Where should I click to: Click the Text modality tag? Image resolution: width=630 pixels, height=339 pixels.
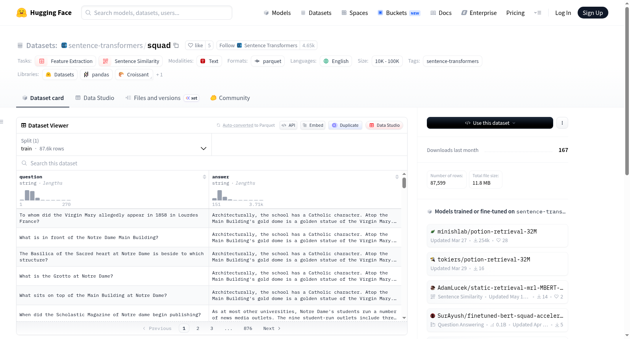209,61
